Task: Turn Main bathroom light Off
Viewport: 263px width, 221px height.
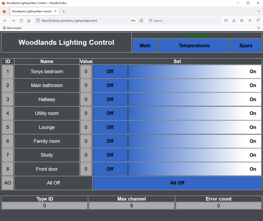Action: (x=110, y=85)
